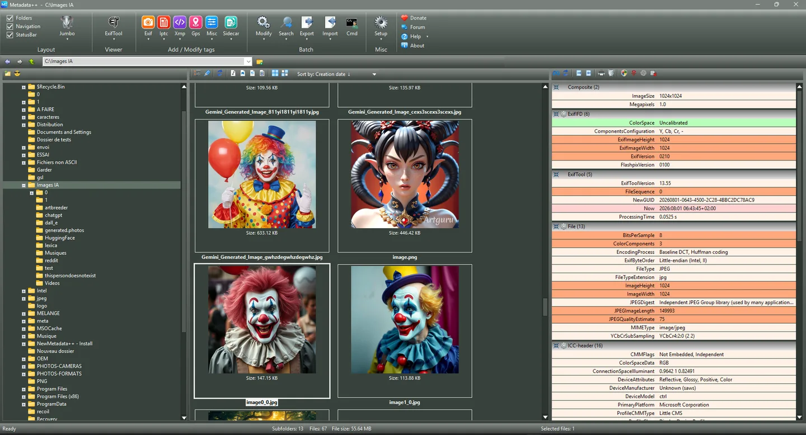Open the Forum link
Screen dimensions: 806x435
click(x=413, y=27)
